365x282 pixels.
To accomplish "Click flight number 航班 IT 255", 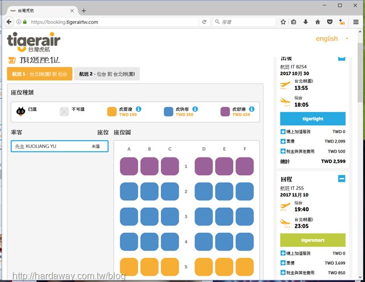I will [292, 188].
